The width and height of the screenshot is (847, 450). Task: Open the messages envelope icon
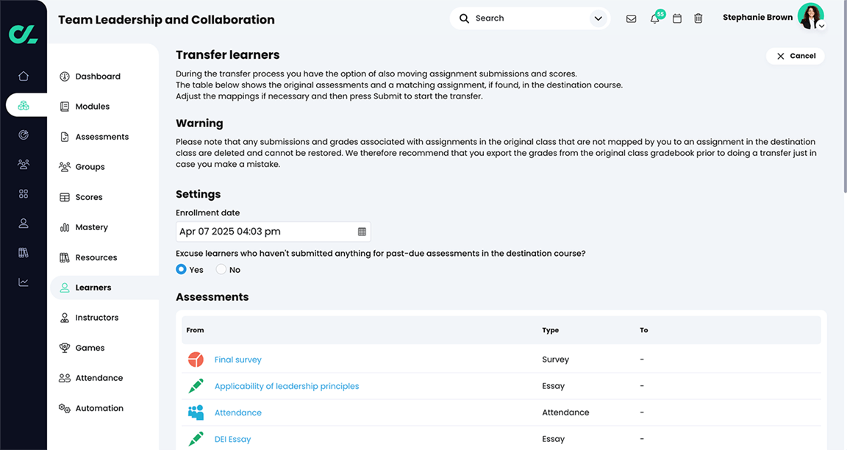[631, 18]
